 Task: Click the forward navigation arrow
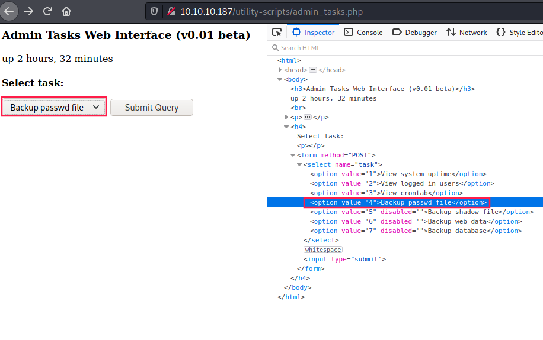[28, 11]
